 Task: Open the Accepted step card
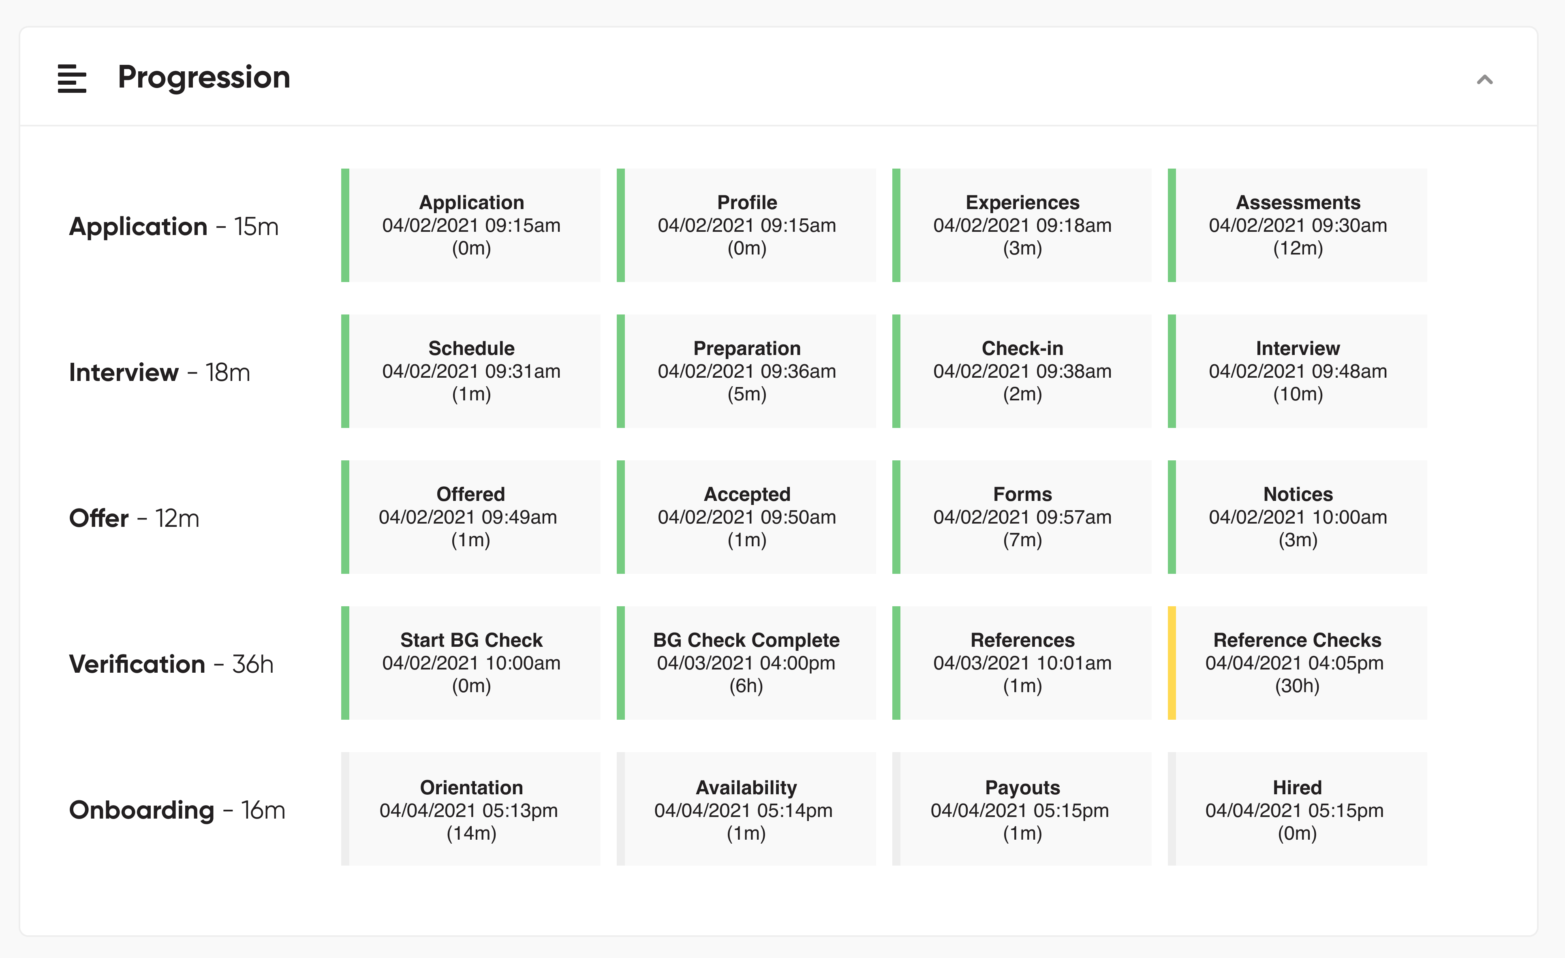click(x=746, y=517)
